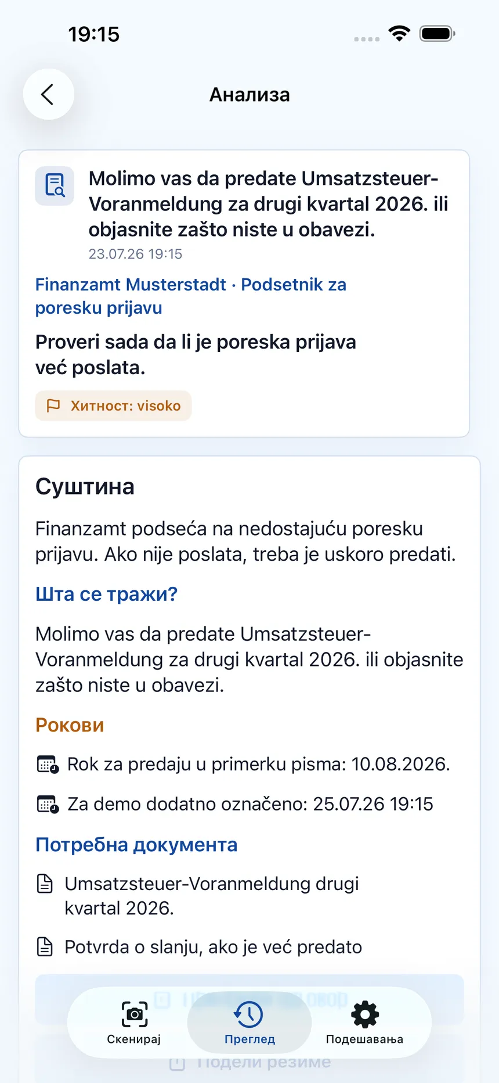Open the Сканирај camera tab
This screenshot has width=499, height=1083.
[134, 1022]
